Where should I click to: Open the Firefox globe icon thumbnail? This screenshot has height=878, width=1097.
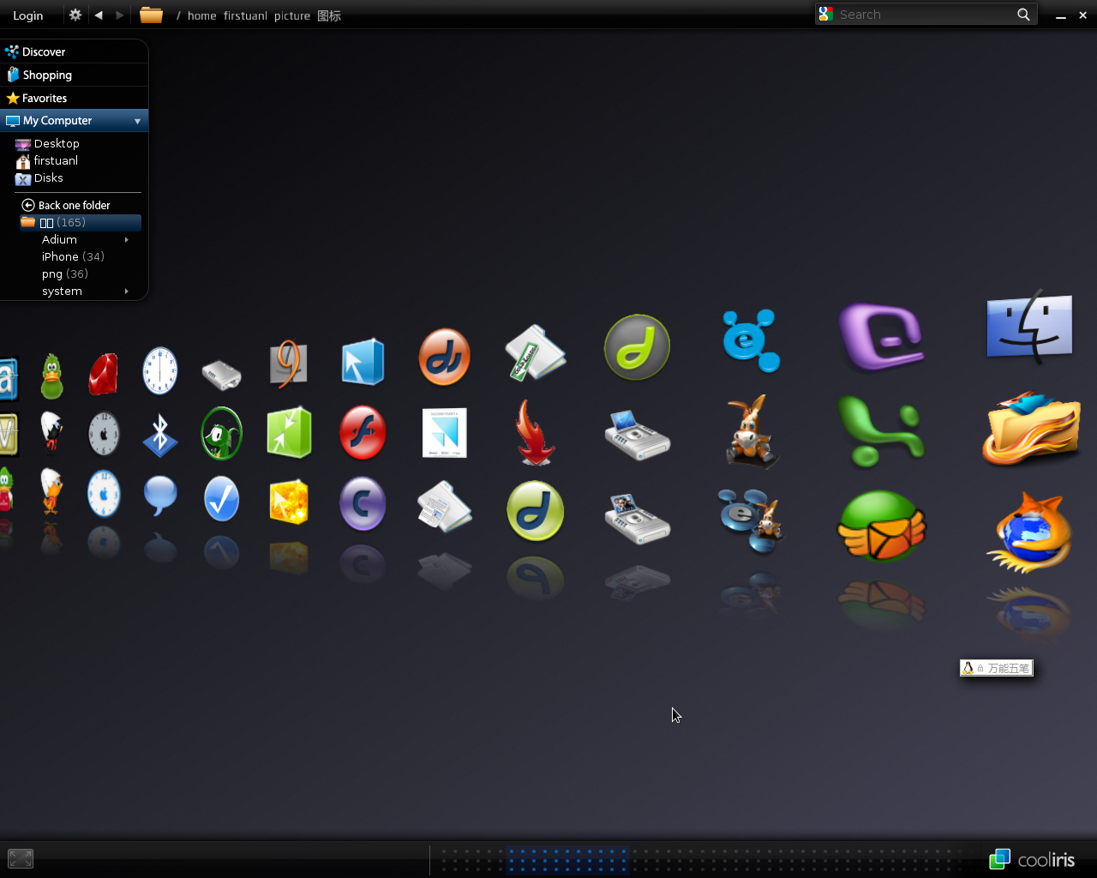coord(1031,532)
